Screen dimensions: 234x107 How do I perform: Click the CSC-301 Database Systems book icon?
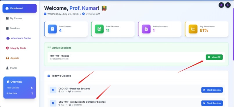pyautogui.click(x=53, y=90)
